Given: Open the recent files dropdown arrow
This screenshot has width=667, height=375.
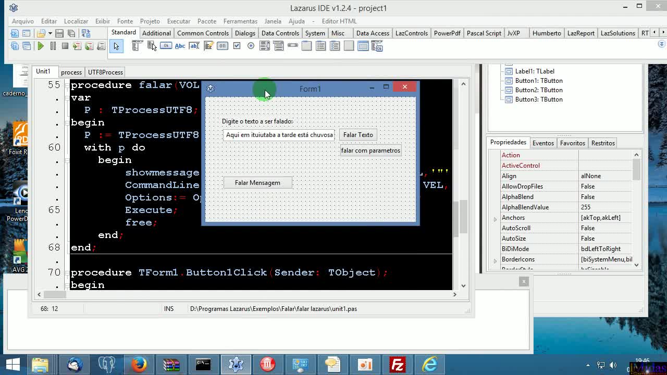Looking at the screenshot, I should (x=50, y=33).
